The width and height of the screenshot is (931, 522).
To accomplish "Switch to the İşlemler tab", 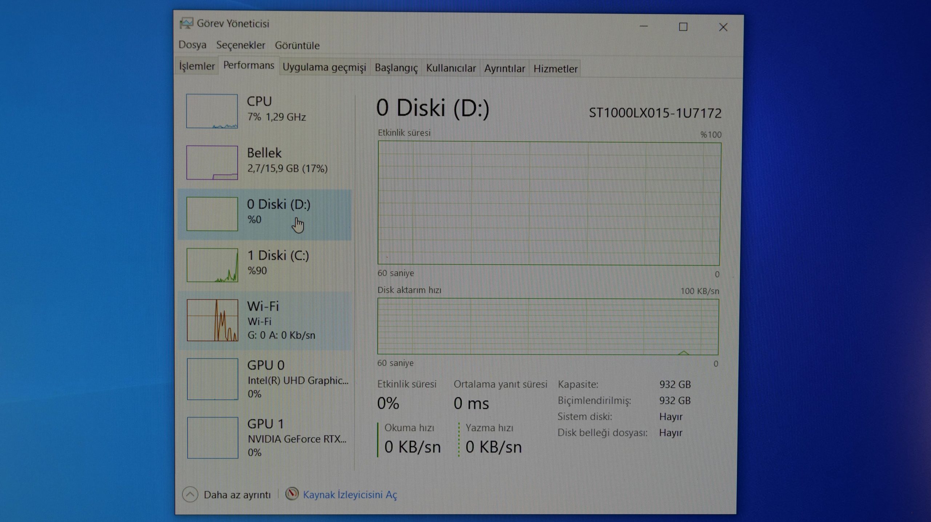I will tap(197, 66).
